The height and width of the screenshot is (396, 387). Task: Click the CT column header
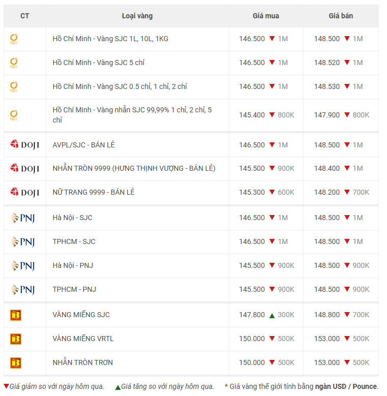[24, 16]
